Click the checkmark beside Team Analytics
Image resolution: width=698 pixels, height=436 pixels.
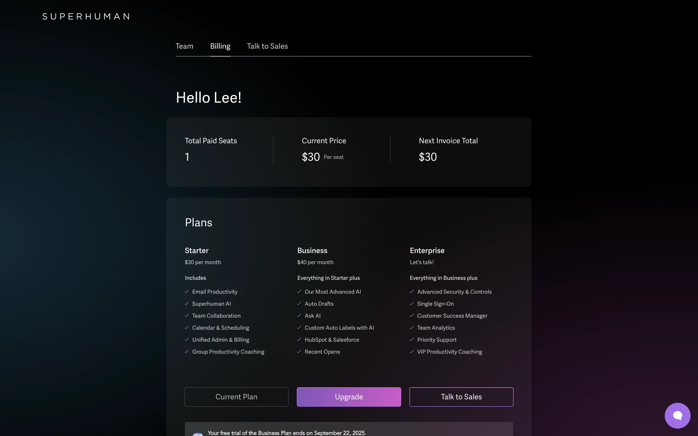click(x=412, y=327)
